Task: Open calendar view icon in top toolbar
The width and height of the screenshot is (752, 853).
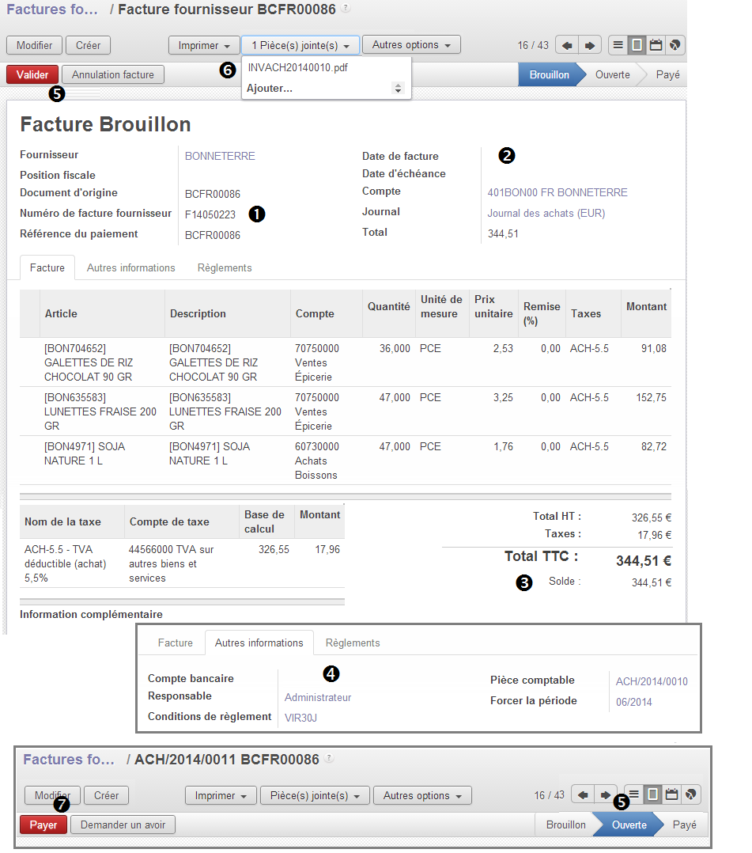Action: (x=656, y=44)
